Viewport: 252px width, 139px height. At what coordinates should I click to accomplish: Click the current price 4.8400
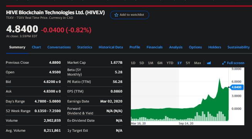click(22, 29)
